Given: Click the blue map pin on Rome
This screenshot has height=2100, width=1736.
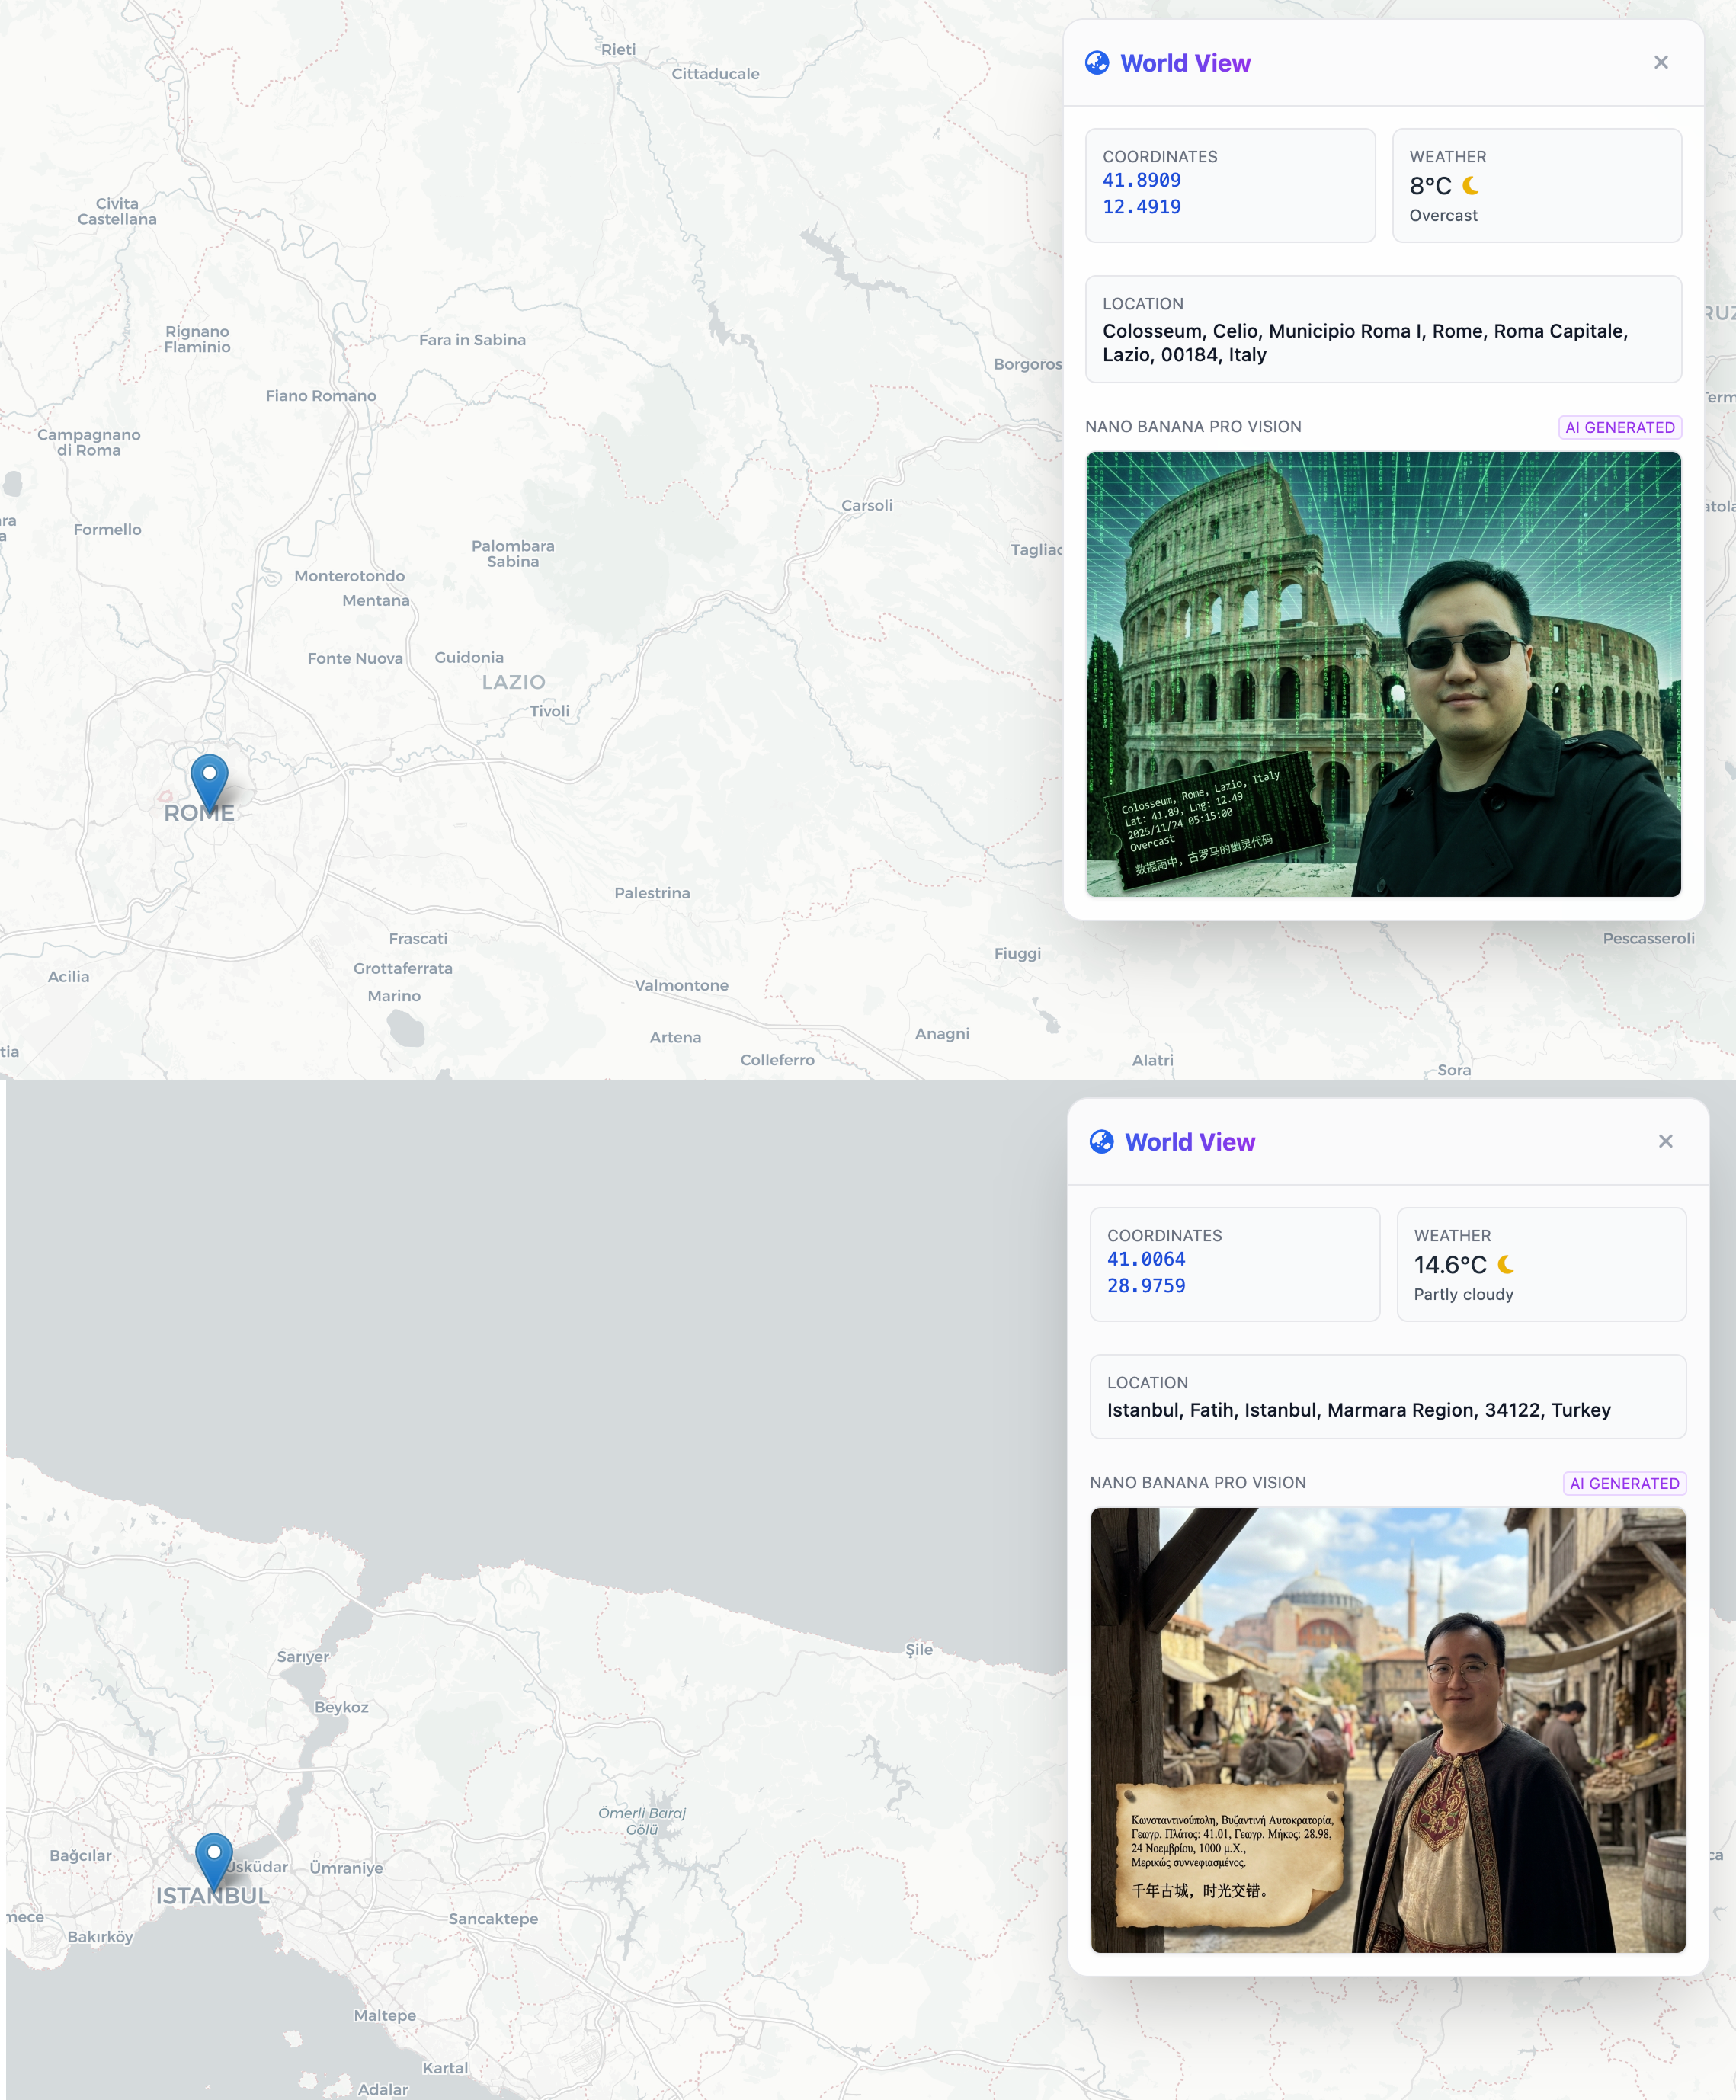Looking at the screenshot, I should [209, 778].
